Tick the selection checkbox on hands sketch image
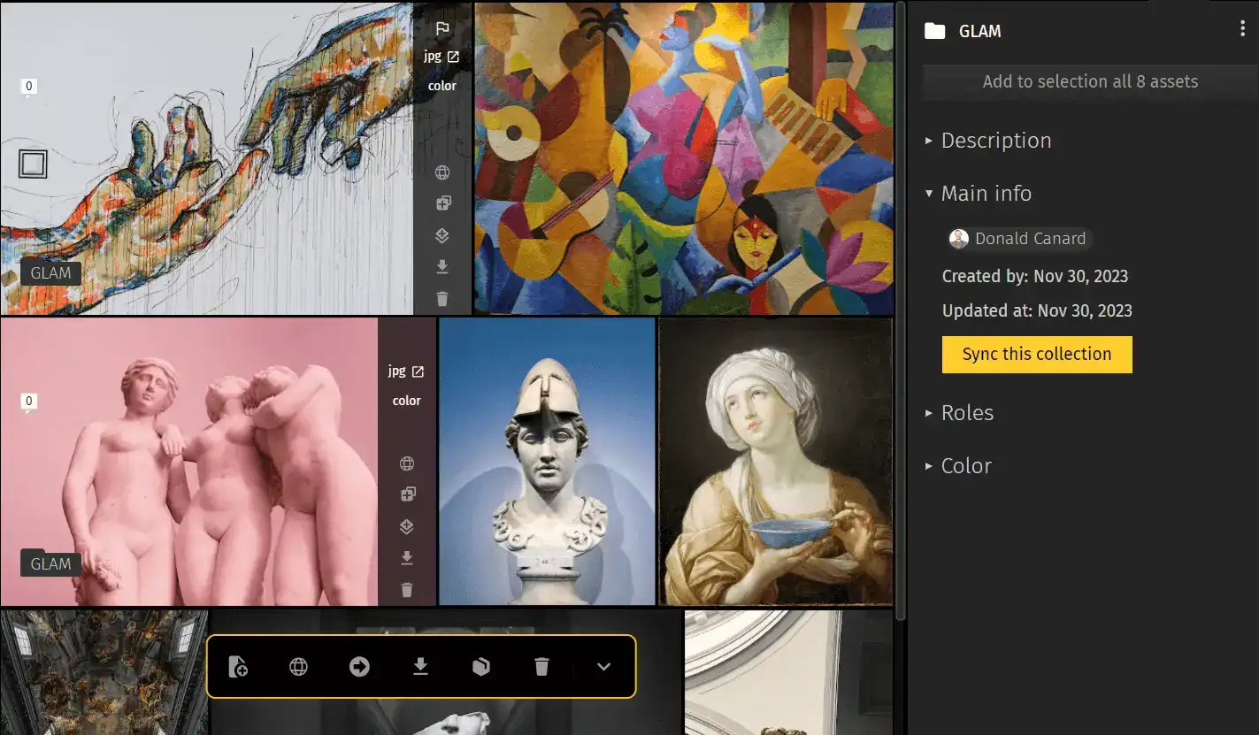1259x735 pixels. (33, 164)
